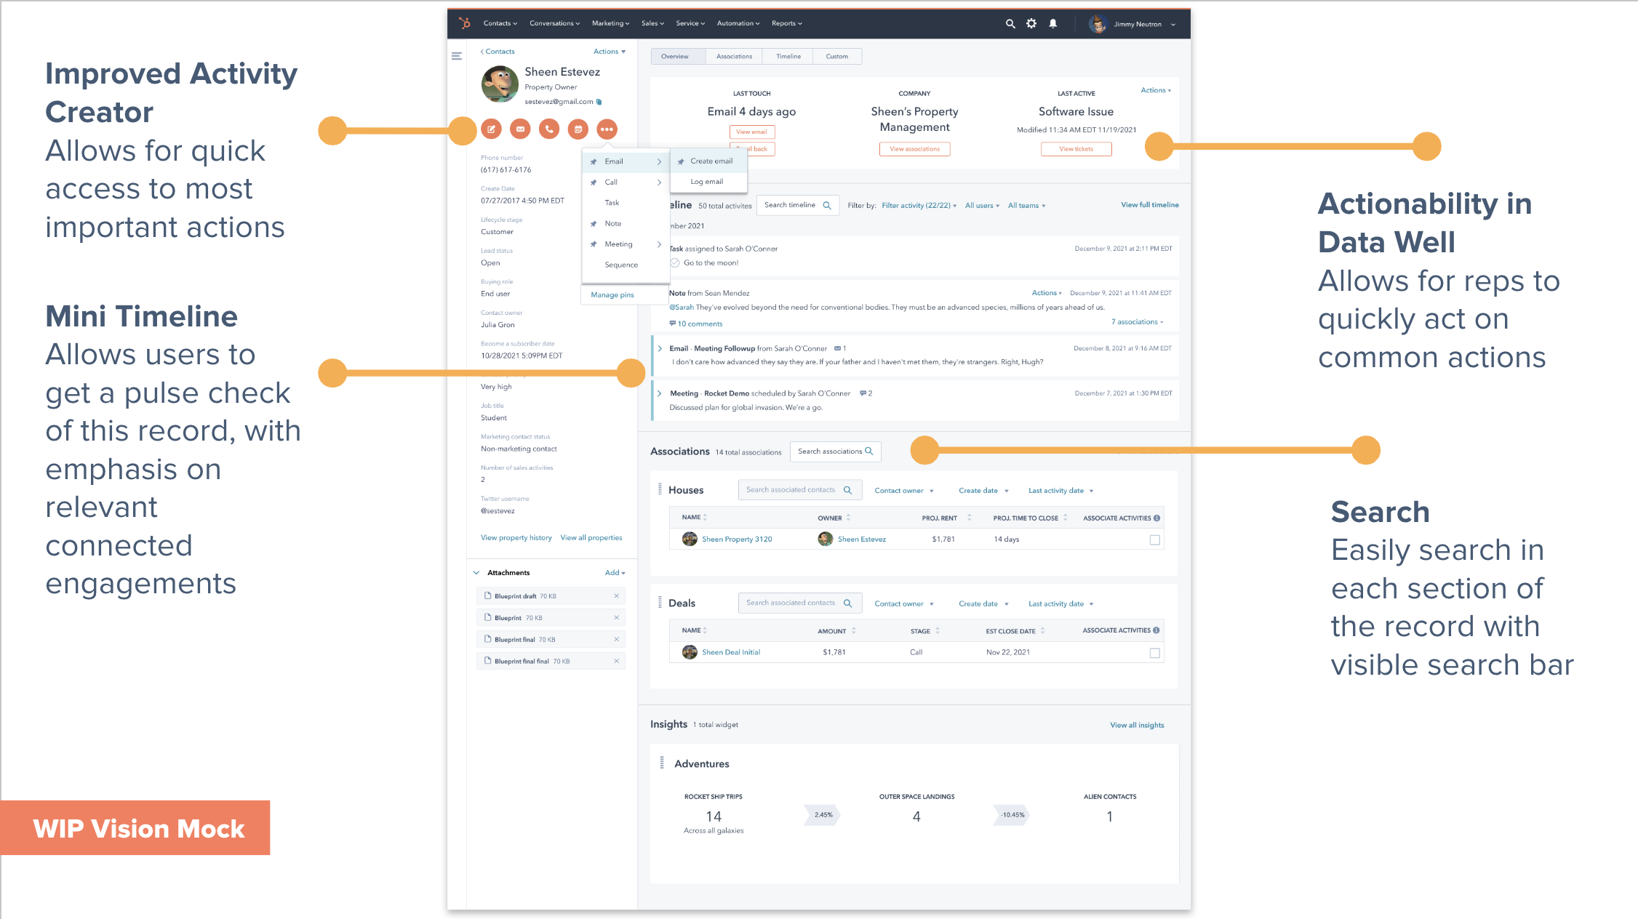Open the notifications bell icon
This screenshot has height=919, width=1638.
click(1052, 23)
